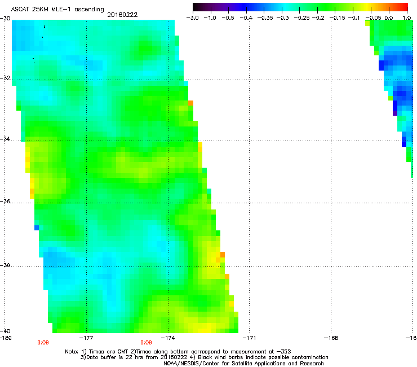
Task: Select the -36 latitude axis label
Action: point(5,201)
